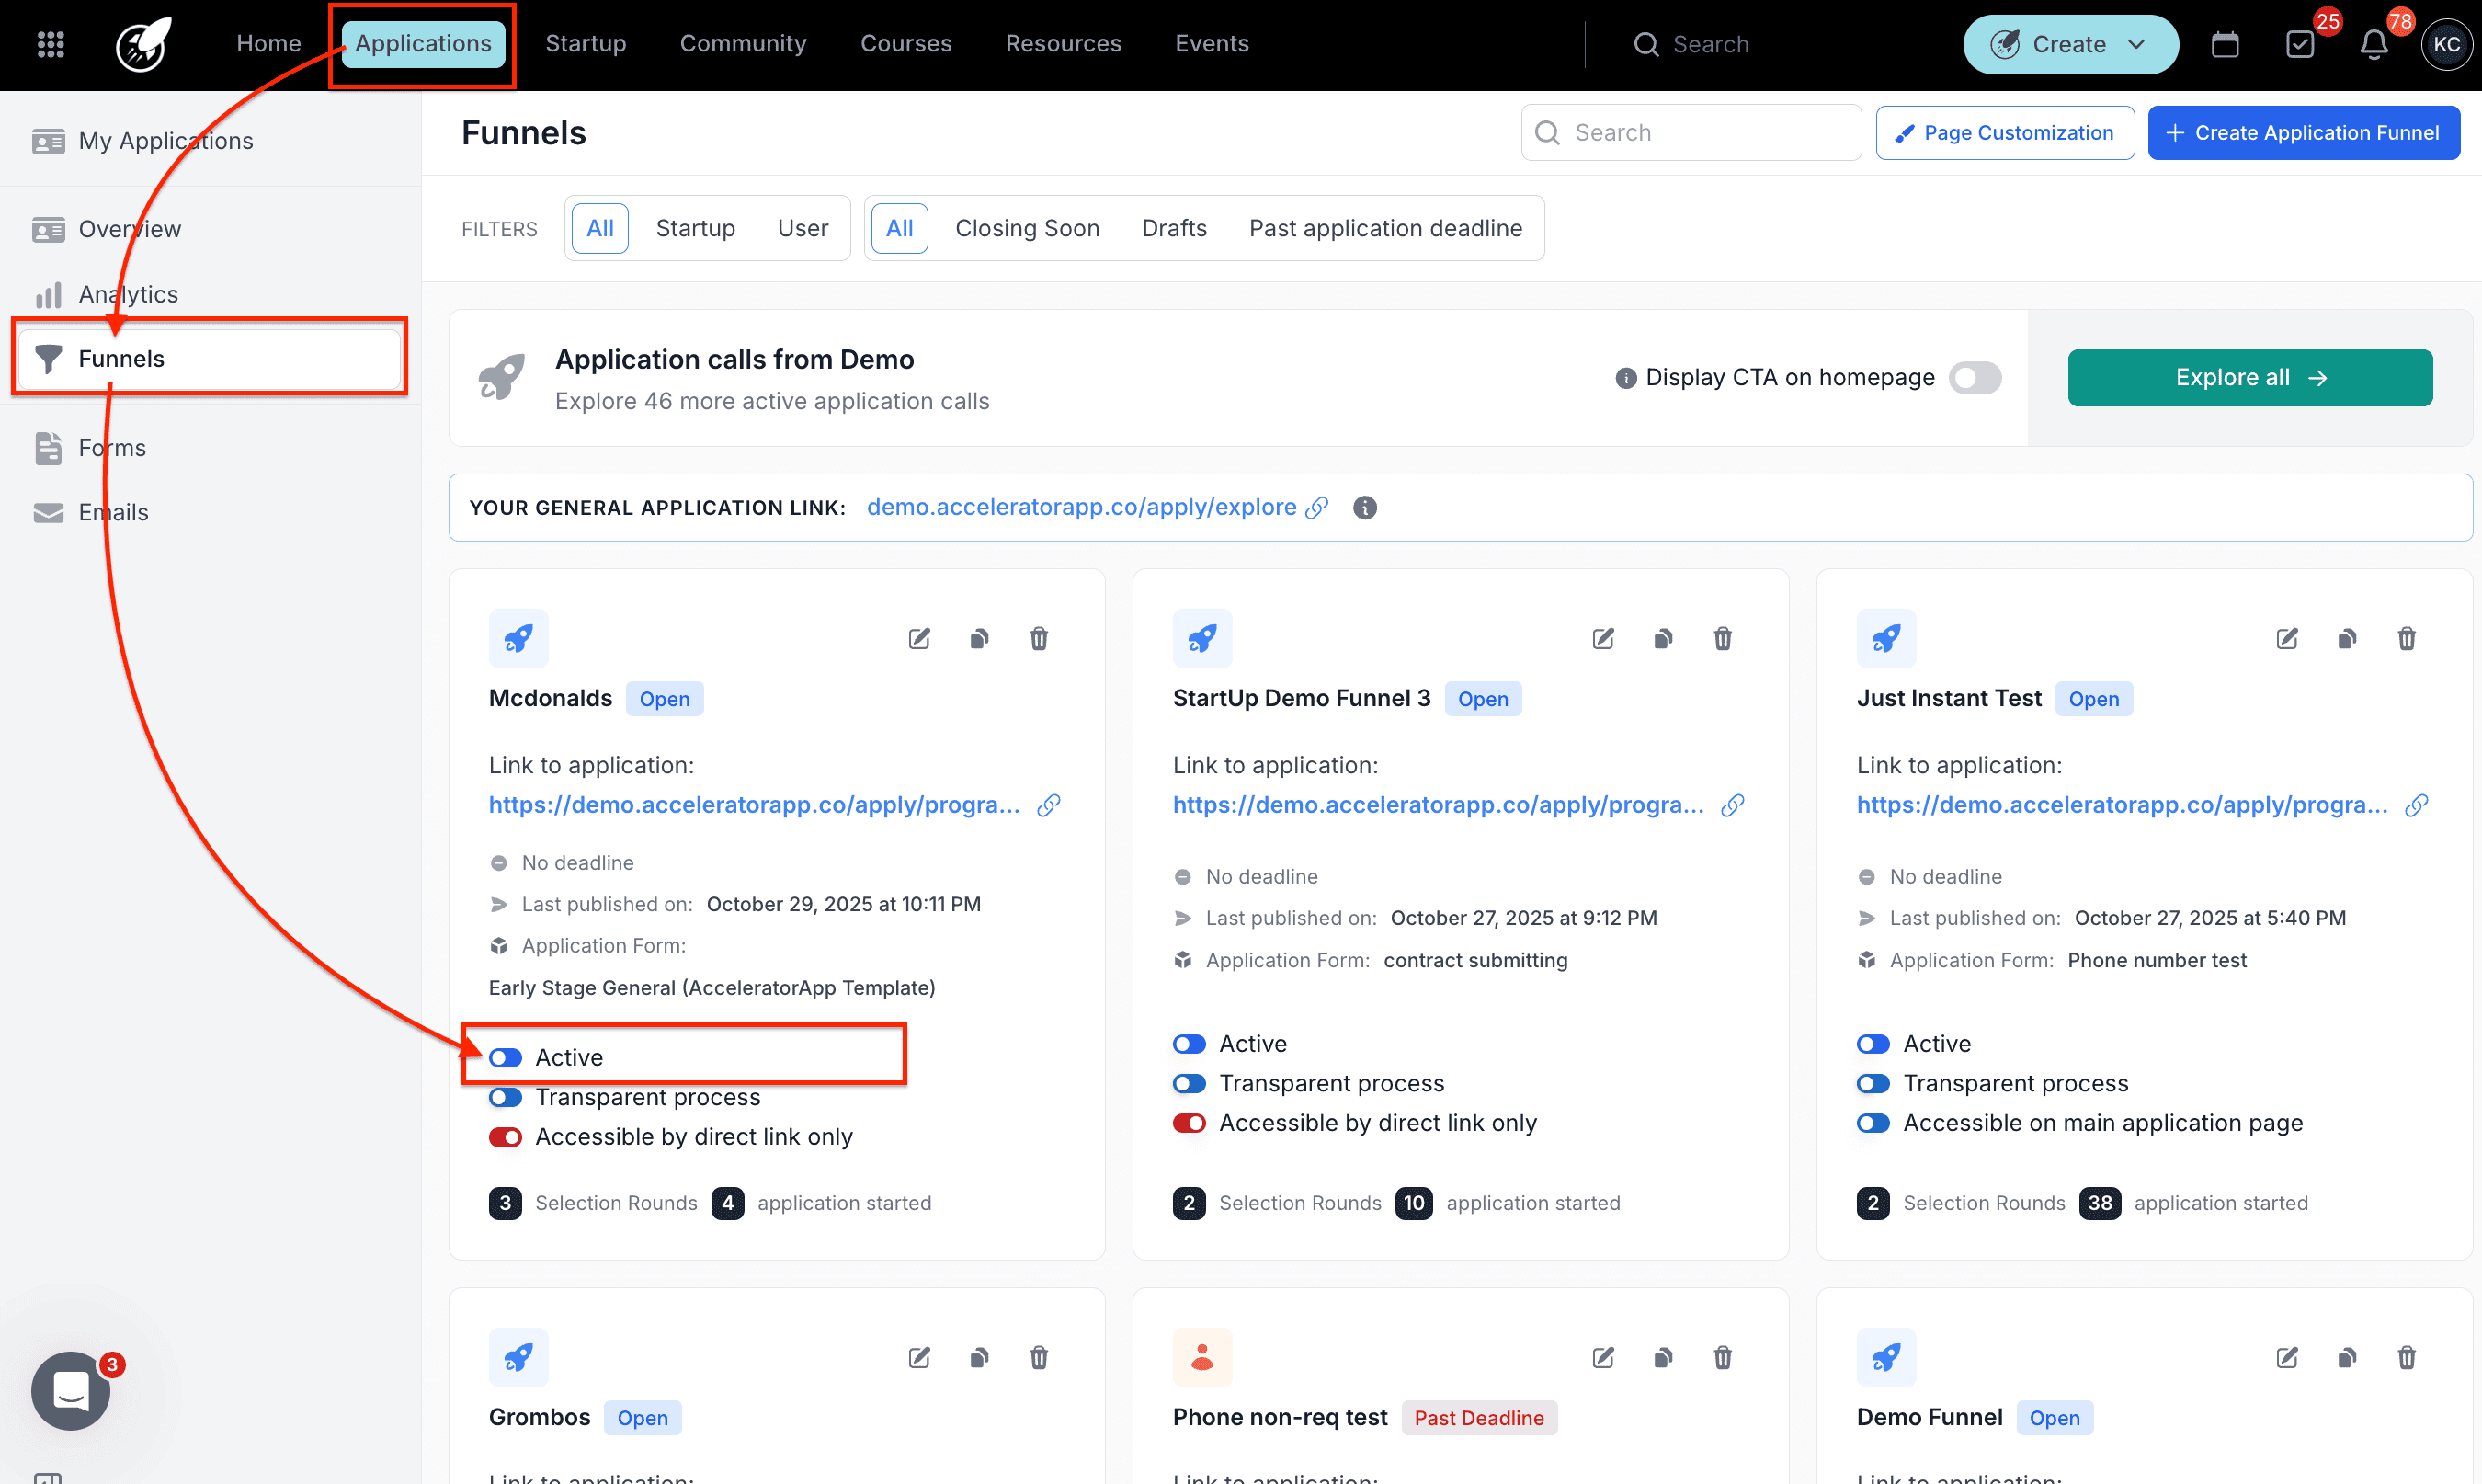Edit the Mcdonalds funnel
The width and height of the screenshot is (2482, 1484).
(918, 639)
